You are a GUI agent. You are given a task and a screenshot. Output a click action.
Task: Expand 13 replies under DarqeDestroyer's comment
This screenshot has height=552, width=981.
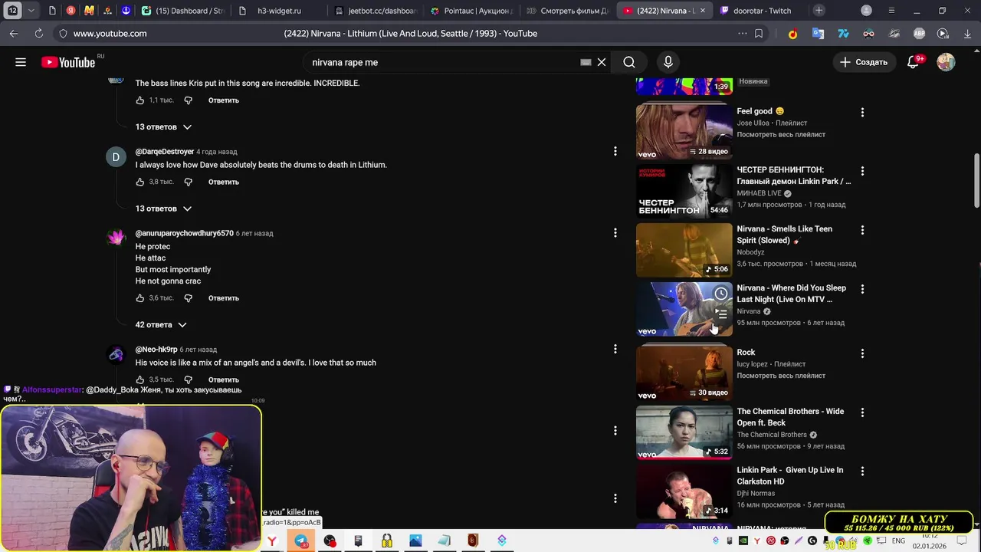[163, 209]
